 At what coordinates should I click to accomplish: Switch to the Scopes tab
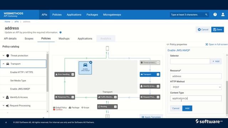29,39
